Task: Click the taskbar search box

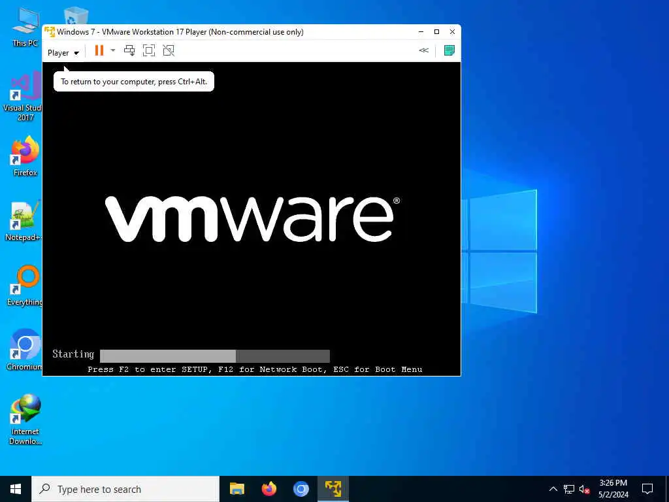Action: (x=125, y=489)
